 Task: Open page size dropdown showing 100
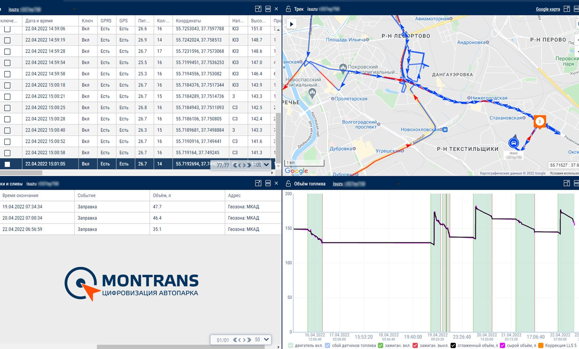pos(266,165)
